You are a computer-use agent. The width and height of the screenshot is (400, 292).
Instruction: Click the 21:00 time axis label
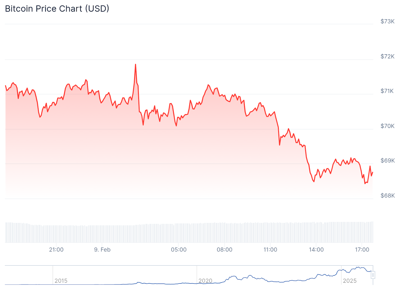pyautogui.click(x=56, y=249)
